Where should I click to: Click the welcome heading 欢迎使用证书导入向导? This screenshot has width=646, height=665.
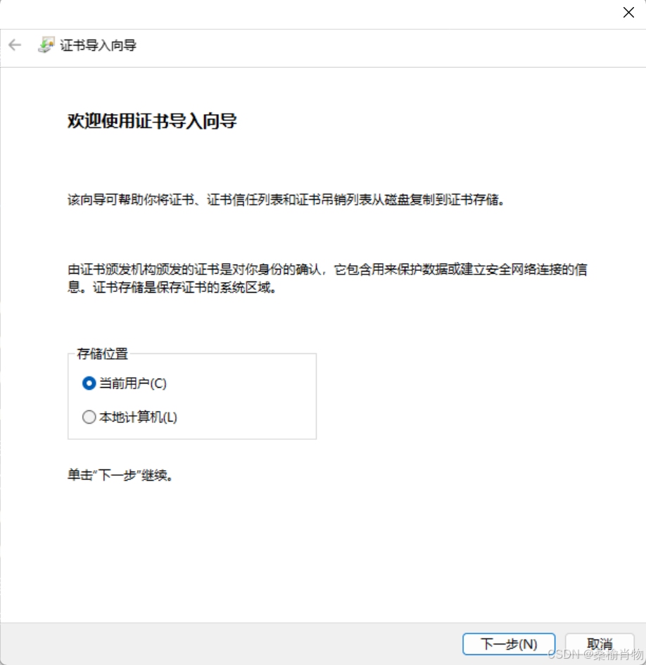(152, 120)
